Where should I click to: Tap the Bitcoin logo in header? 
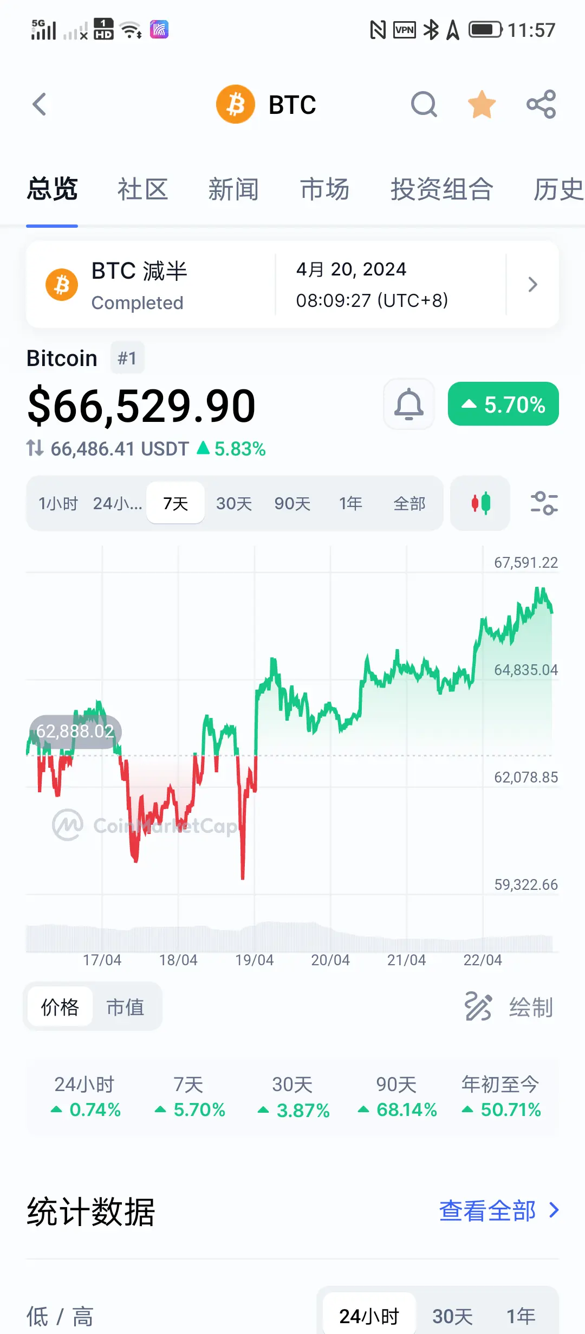pos(236,104)
